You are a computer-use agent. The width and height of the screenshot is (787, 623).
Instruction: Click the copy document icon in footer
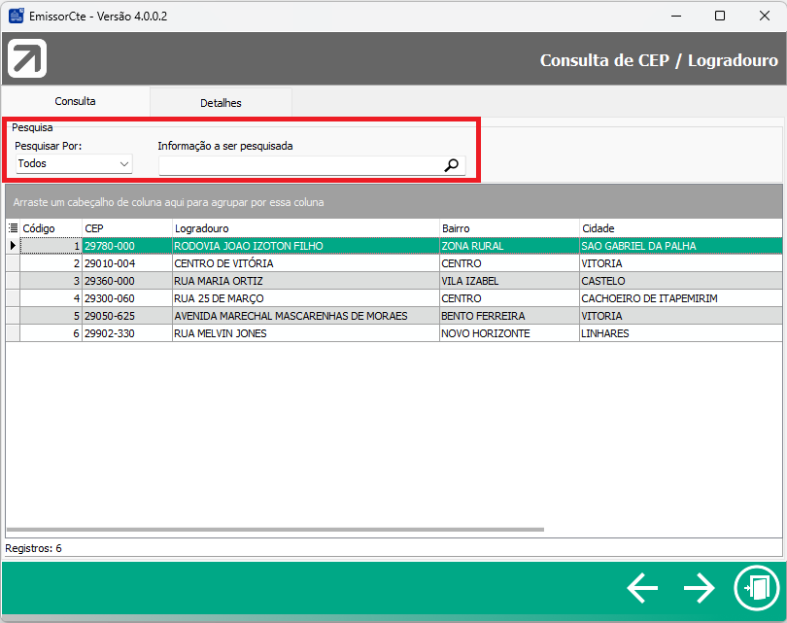[x=757, y=588]
